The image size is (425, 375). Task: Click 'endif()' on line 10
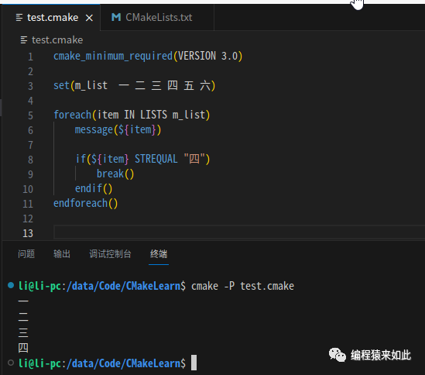click(94, 188)
